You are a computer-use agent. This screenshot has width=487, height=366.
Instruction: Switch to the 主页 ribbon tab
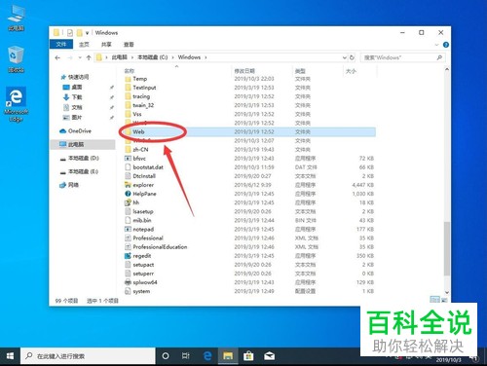click(84, 45)
